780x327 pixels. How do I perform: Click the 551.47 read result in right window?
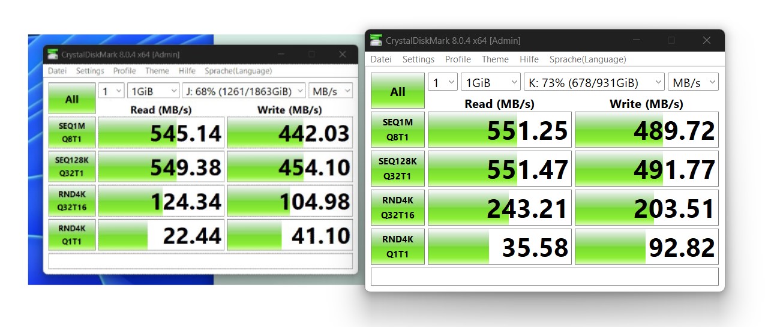pos(500,169)
